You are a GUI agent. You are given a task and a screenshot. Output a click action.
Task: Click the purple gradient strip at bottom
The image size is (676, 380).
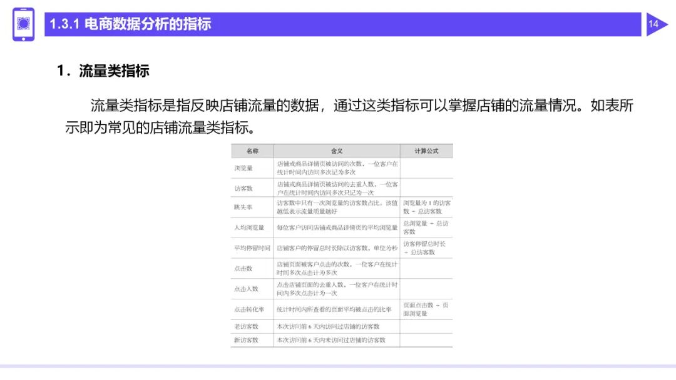(x=338, y=364)
